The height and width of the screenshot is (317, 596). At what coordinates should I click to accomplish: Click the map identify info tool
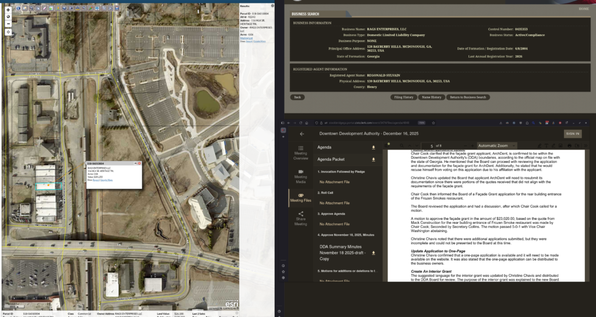[19, 8]
